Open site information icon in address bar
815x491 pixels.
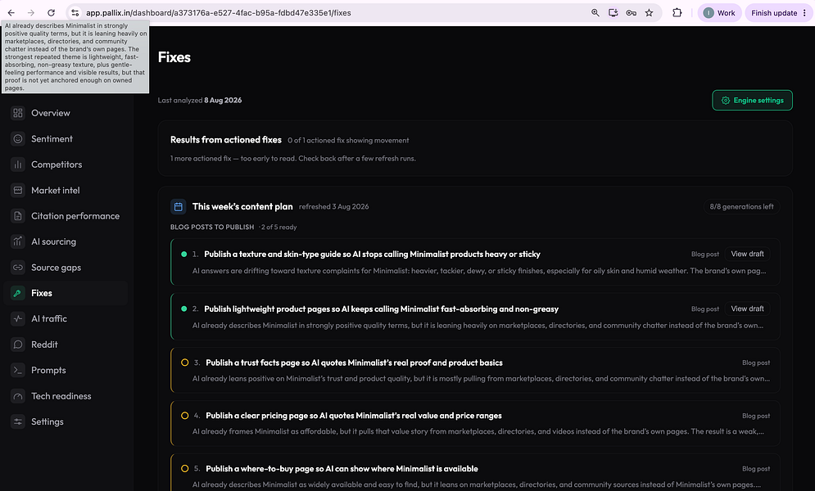[x=75, y=13]
